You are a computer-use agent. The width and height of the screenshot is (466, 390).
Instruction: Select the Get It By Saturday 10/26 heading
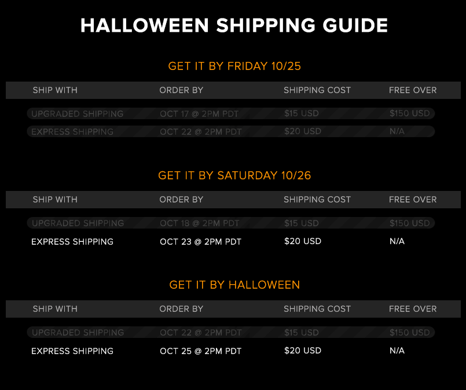[x=234, y=175]
